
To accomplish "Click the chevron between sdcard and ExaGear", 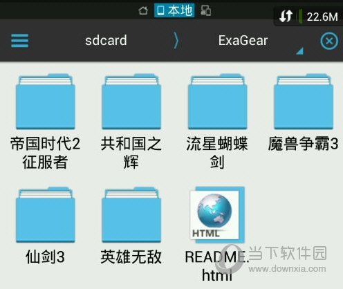I will 176,41.
